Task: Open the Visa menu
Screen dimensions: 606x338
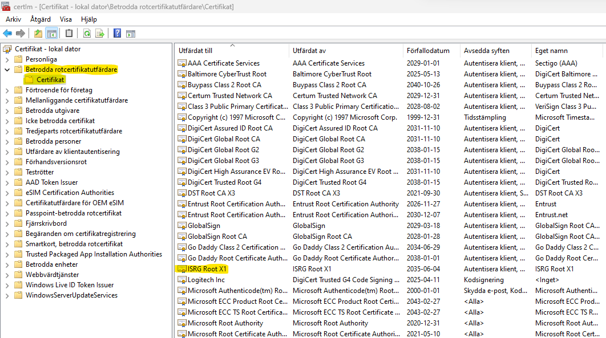Action: 66,19
